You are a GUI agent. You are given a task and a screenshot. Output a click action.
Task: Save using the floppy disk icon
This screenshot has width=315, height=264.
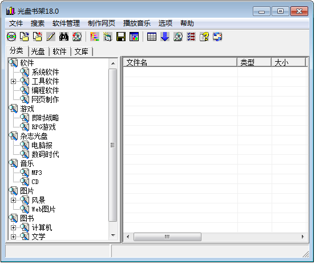tap(121, 37)
